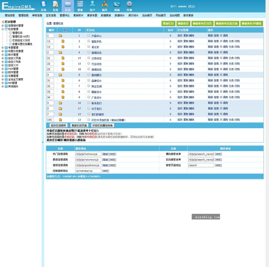This screenshot has height=267, width=269.
Task: Expand the 其他相关 tree node
Action: click(x=3, y=86)
